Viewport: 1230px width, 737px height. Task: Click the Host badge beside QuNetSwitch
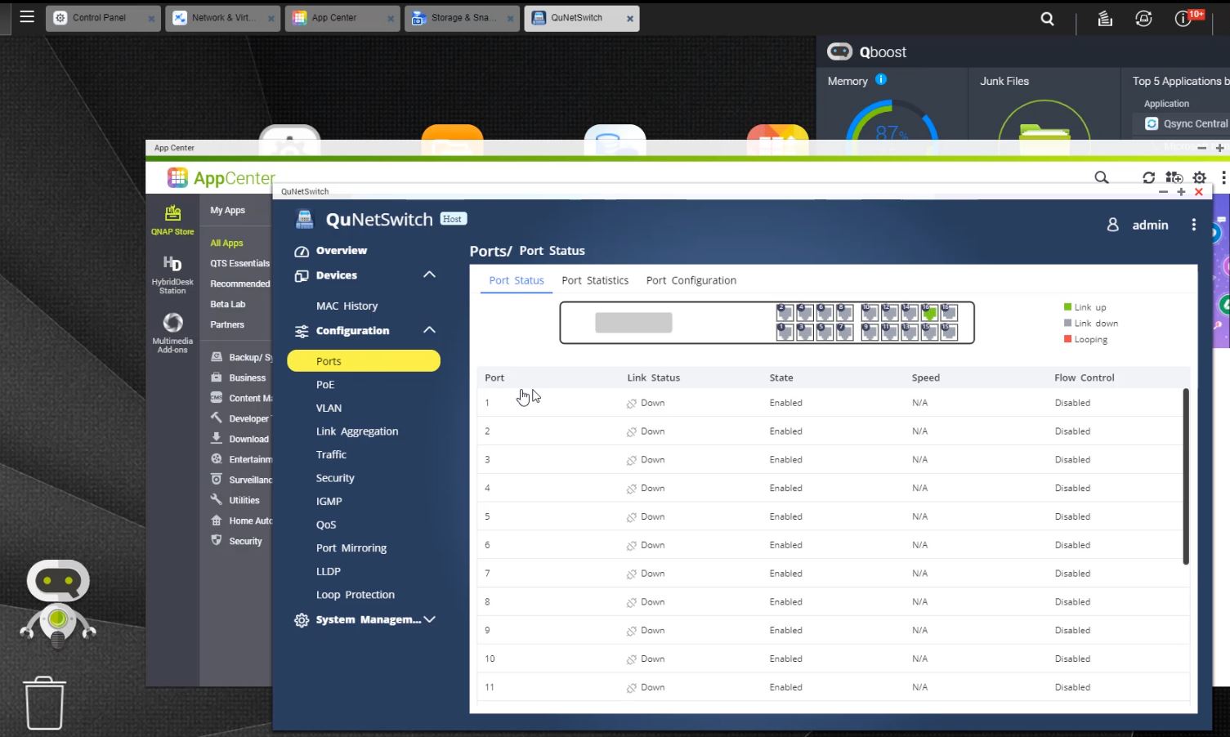[453, 219]
